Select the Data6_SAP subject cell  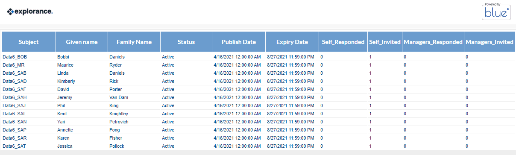(x=15, y=130)
